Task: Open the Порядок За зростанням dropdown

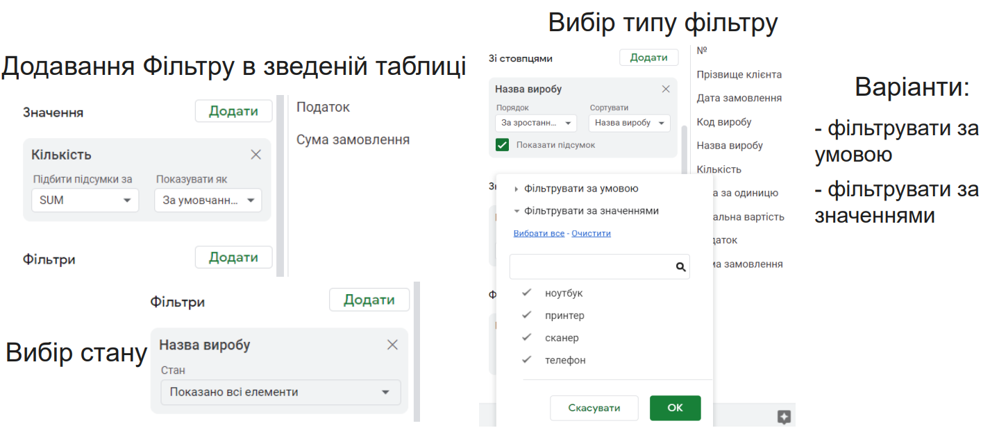Action: point(536,123)
